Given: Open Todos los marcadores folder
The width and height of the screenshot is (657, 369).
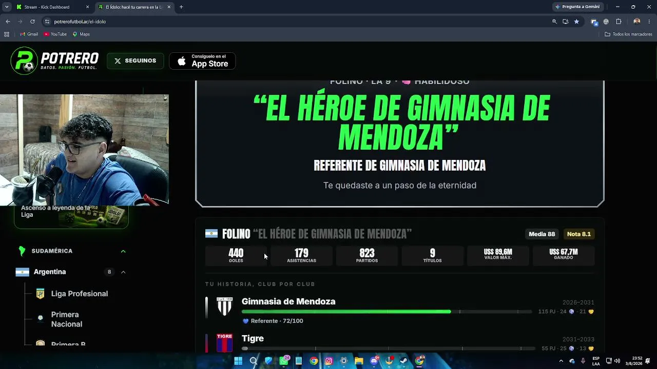Looking at the screenshot, I should [628, 34].
